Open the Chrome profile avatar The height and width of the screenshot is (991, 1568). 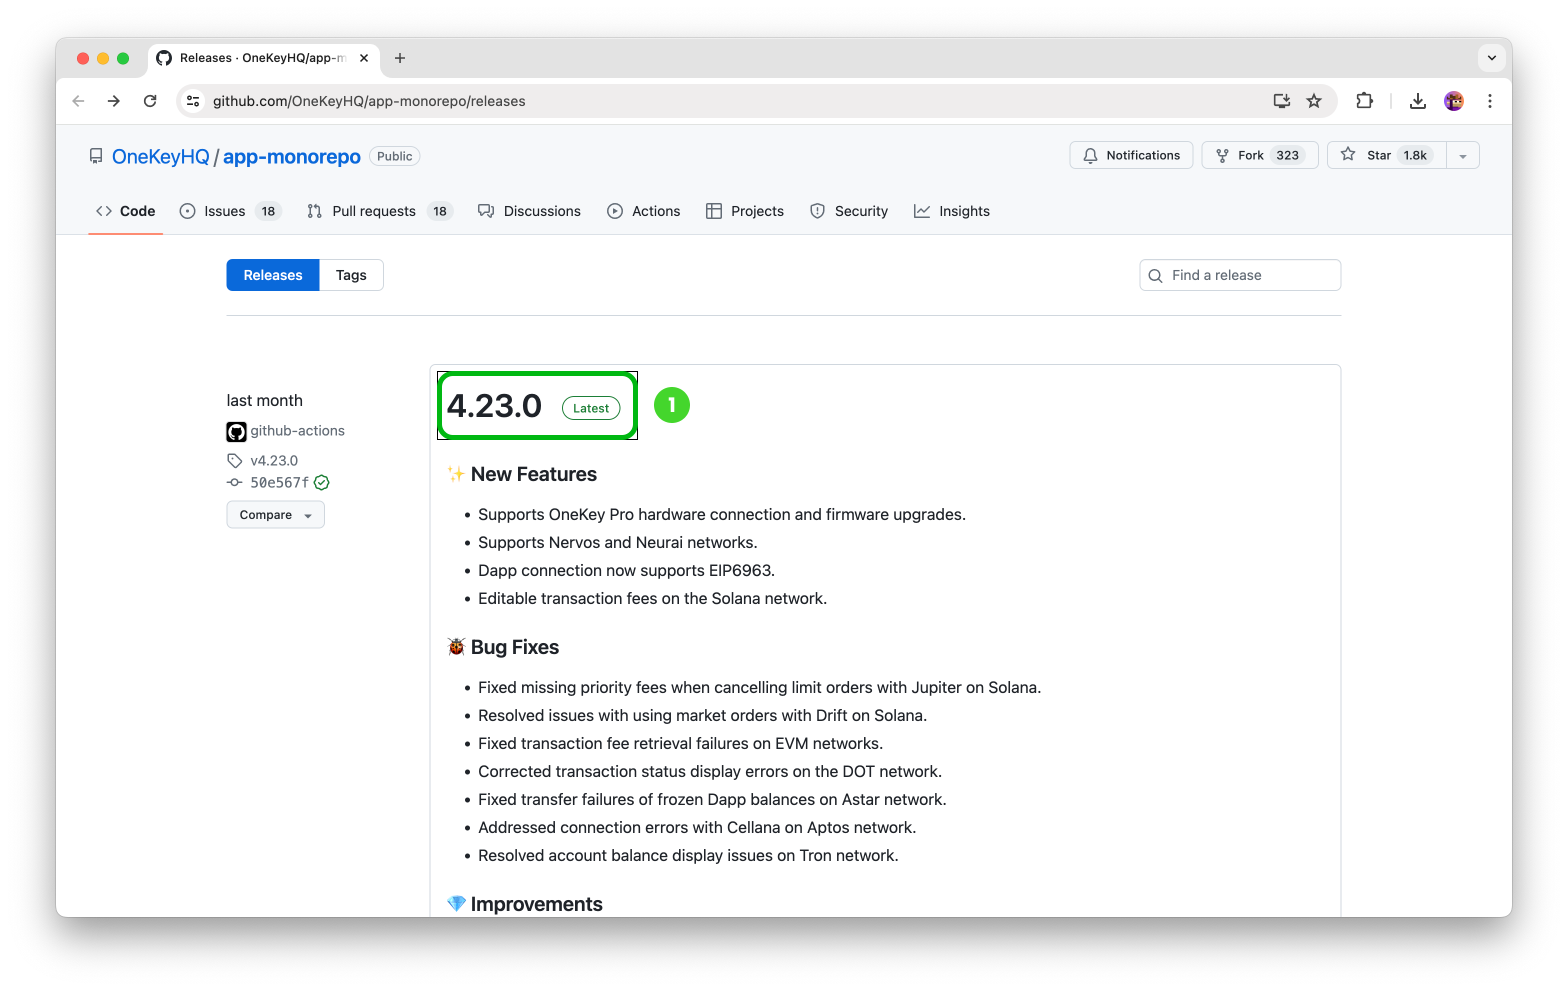(x=1454, y=101)
